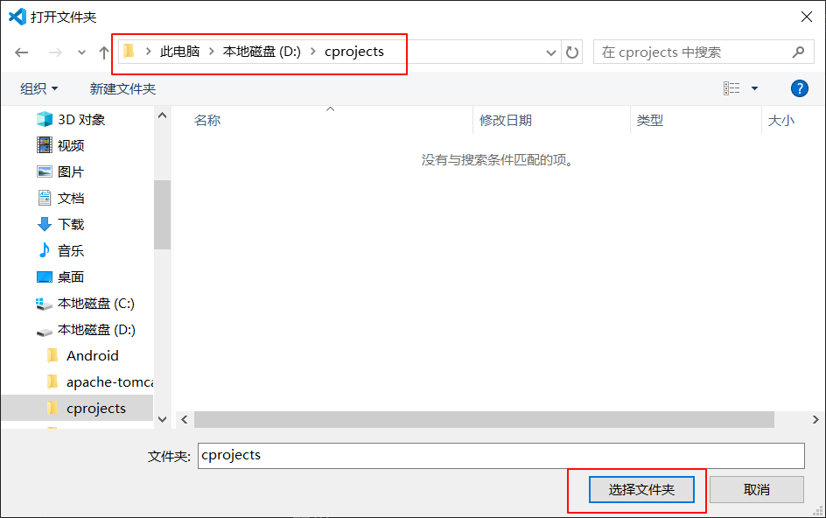Open the 下载 folder from sidebar
826x518 pixels.
[72, 223]
